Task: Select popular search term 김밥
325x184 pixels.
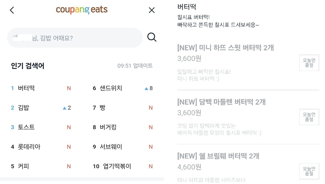Action: point(24,108)
